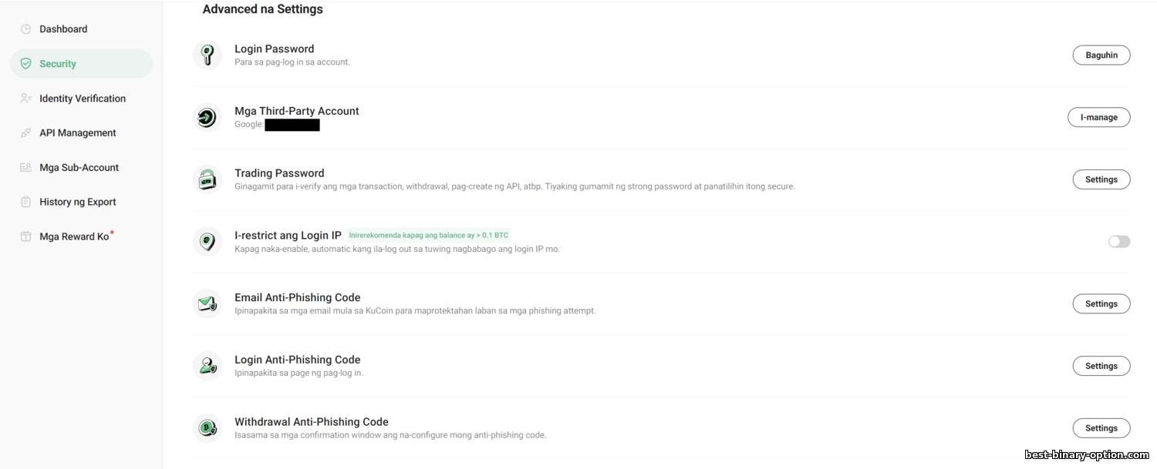Screen dimensions: 1157x469
Task: Click the I-restrict Login IP shield icon
Action: pyautogui.click(x=207, y=242)
